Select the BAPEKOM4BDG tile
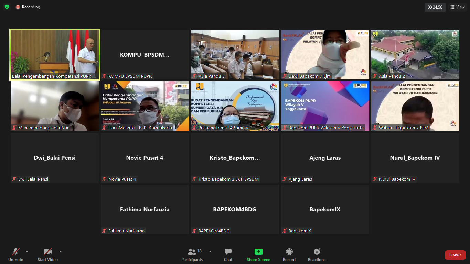This screenshot has height=264, width=470. (x=235, y=209)
